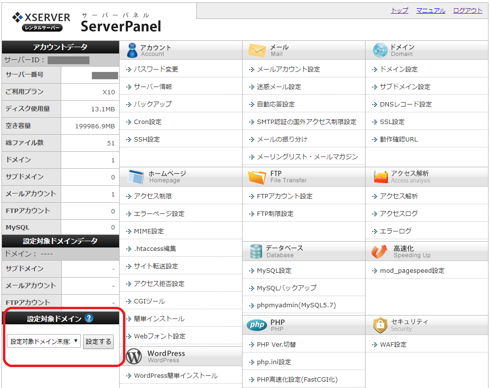The width and height of the screenshot is (490, 388).
Task: Click the Security padlock icon
Action: tap(380, 325)
